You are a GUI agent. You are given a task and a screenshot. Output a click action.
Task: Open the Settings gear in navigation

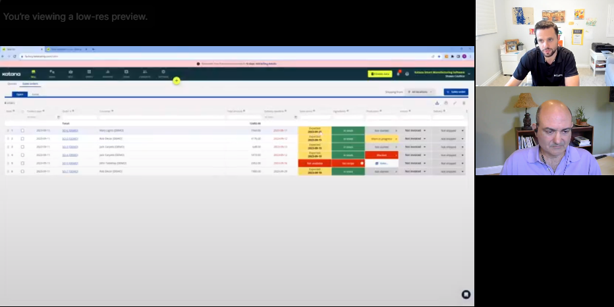tap(163, 74)
